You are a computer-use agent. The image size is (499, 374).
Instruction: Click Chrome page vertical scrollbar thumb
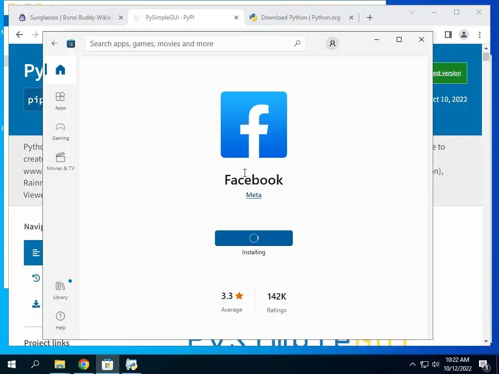point(486,56)
